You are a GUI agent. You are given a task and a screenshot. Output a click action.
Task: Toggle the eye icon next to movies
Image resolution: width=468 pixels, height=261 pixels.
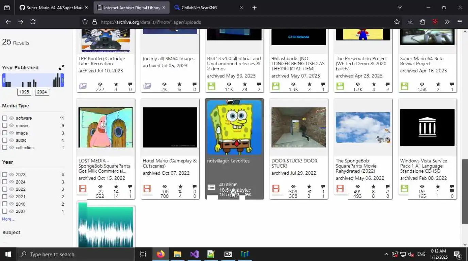point(12,125)
